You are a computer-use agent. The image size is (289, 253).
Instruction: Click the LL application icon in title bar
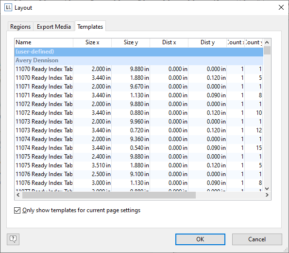pos(8,8)
